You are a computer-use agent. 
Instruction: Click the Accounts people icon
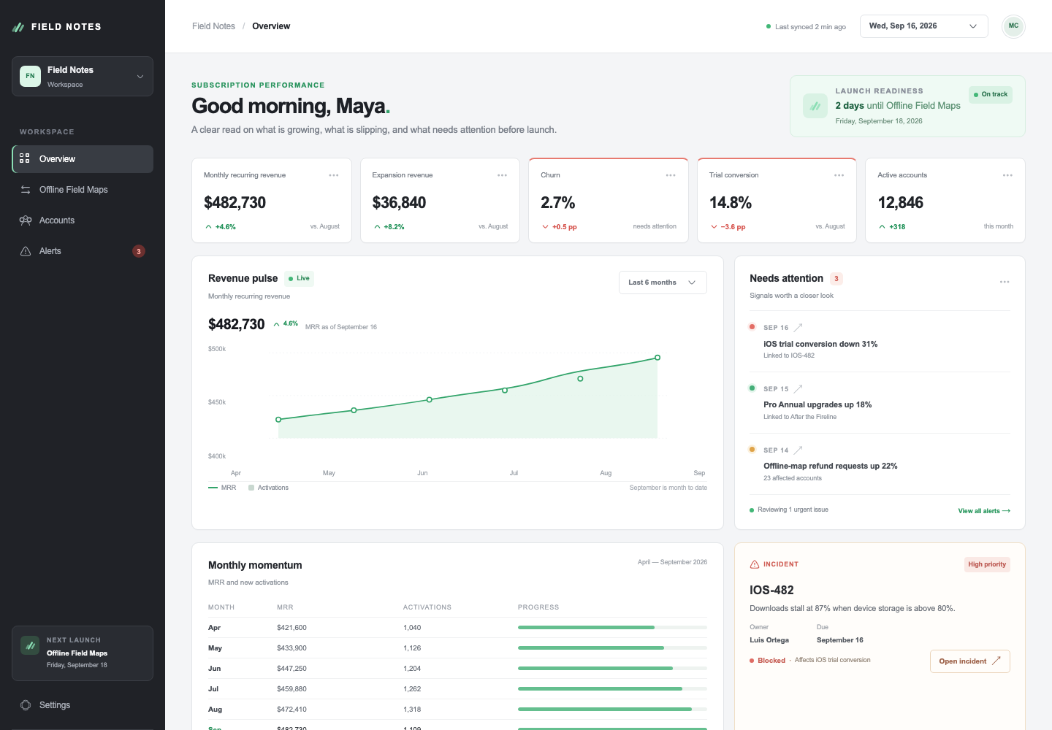tap(26, 220)
